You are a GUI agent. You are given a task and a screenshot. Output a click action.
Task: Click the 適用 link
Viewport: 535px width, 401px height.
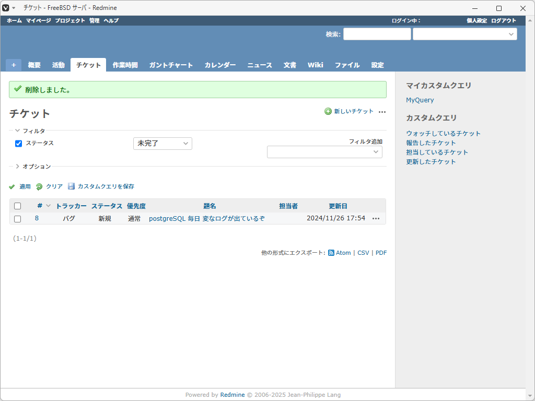click(x=25, y=186)
